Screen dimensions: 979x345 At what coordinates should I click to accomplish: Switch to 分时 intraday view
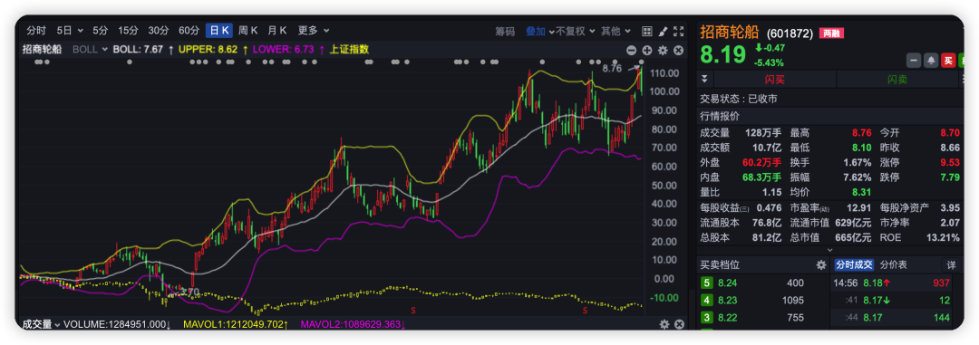coord(35,31)
